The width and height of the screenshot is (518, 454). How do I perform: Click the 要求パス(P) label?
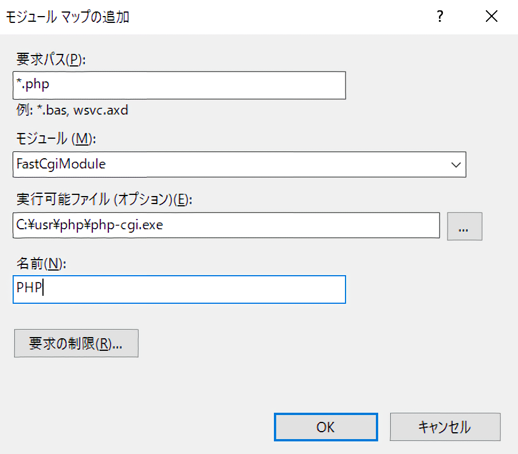click(x=51, y=60)
